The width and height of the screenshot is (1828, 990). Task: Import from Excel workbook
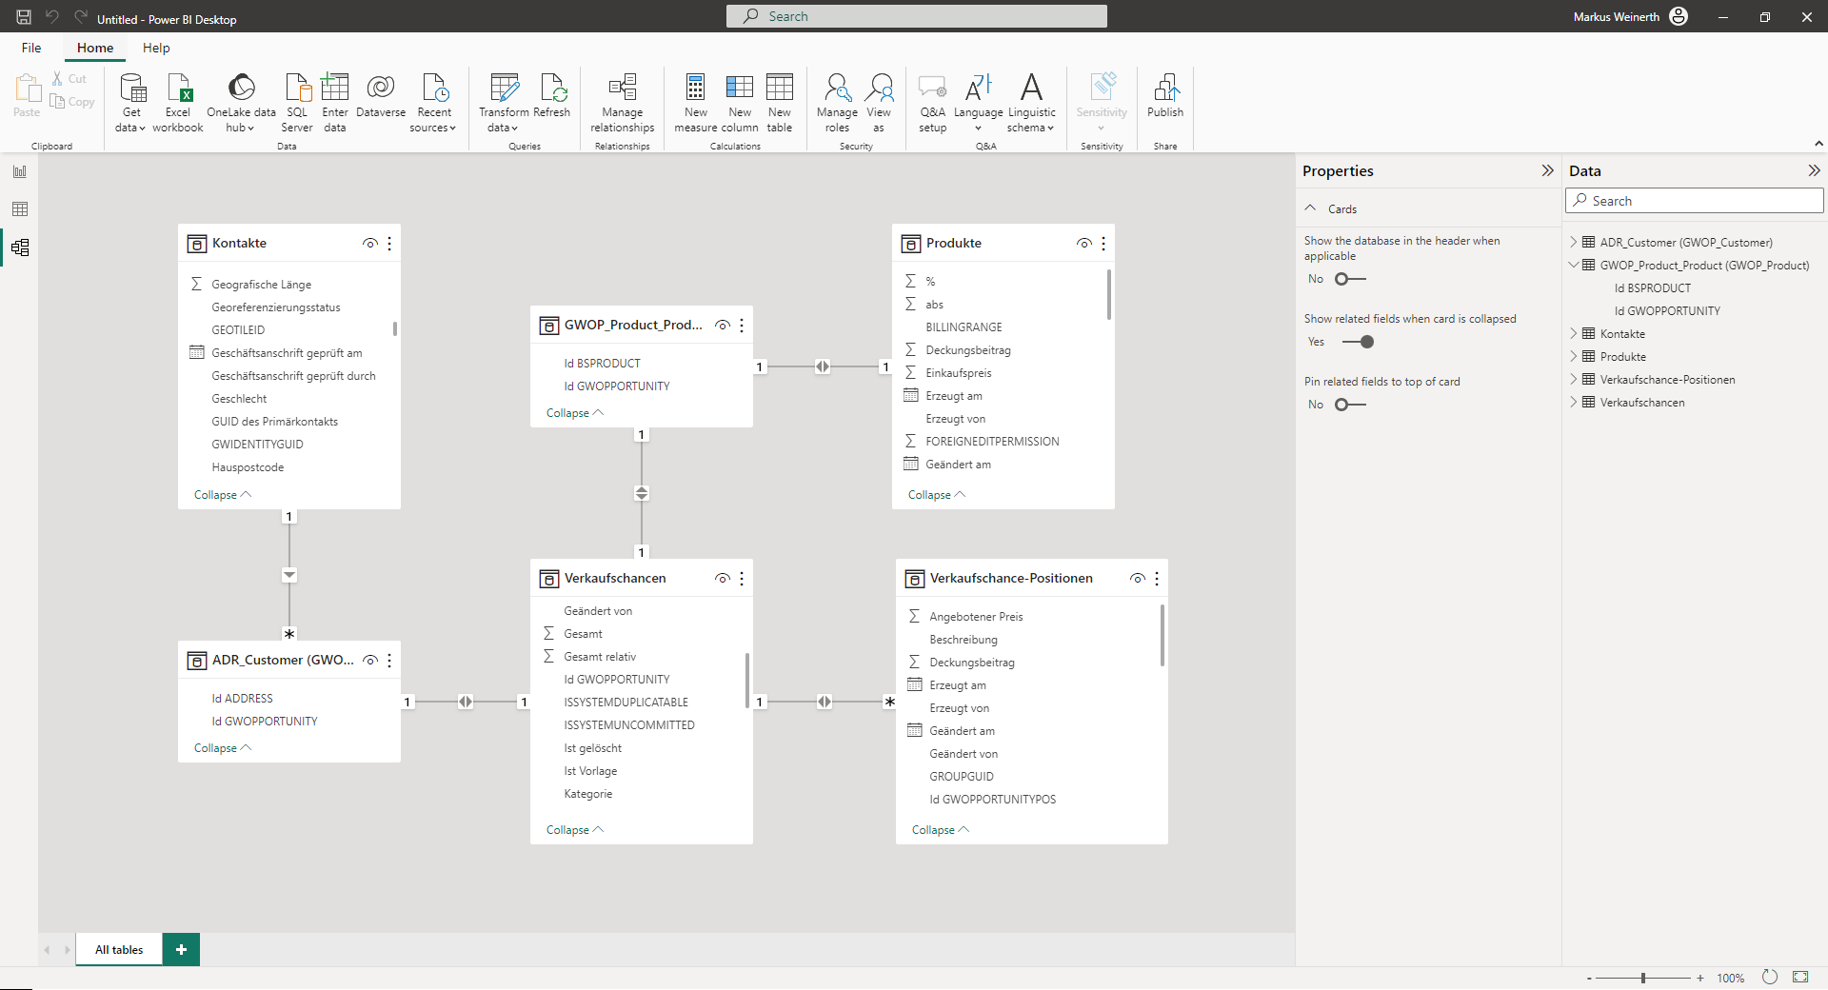(178, 103)
